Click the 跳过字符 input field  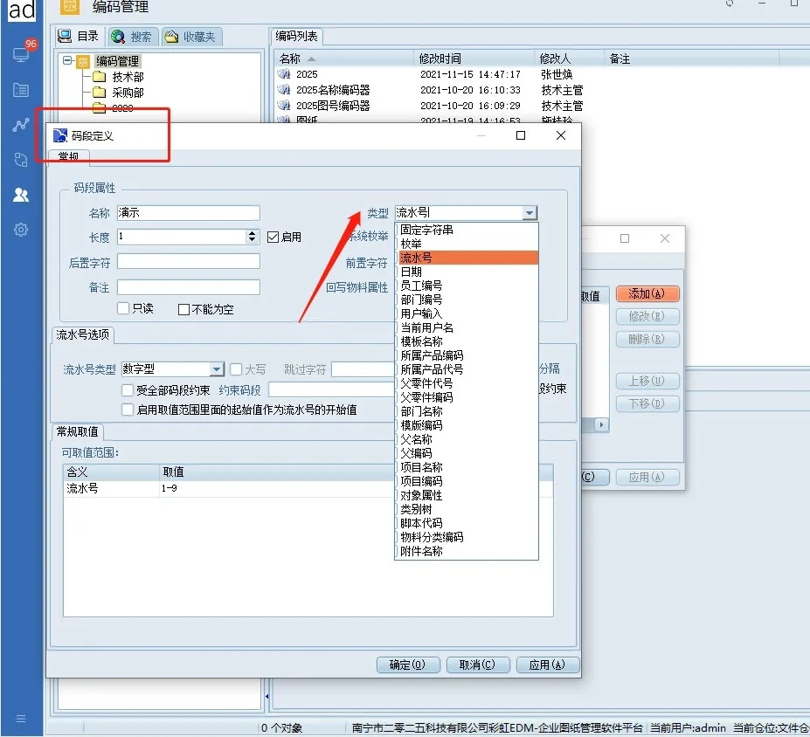(363, 369)
